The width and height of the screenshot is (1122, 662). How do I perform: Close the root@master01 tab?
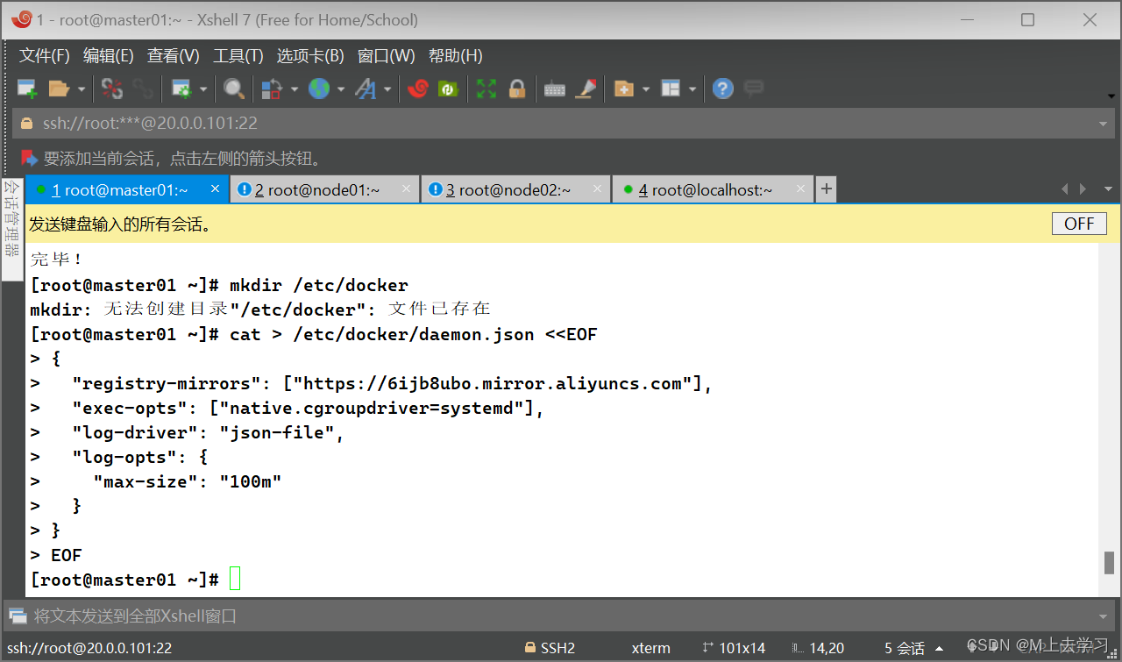(217, 189)
